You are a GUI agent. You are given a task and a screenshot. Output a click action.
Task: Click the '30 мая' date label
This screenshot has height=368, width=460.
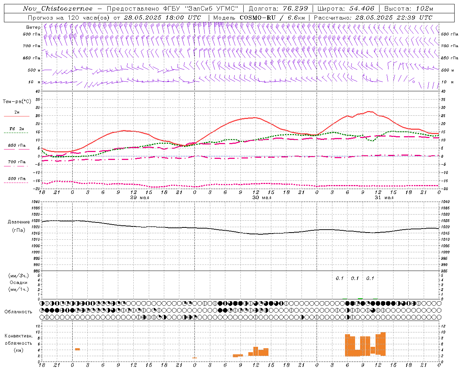click(262, 198)
